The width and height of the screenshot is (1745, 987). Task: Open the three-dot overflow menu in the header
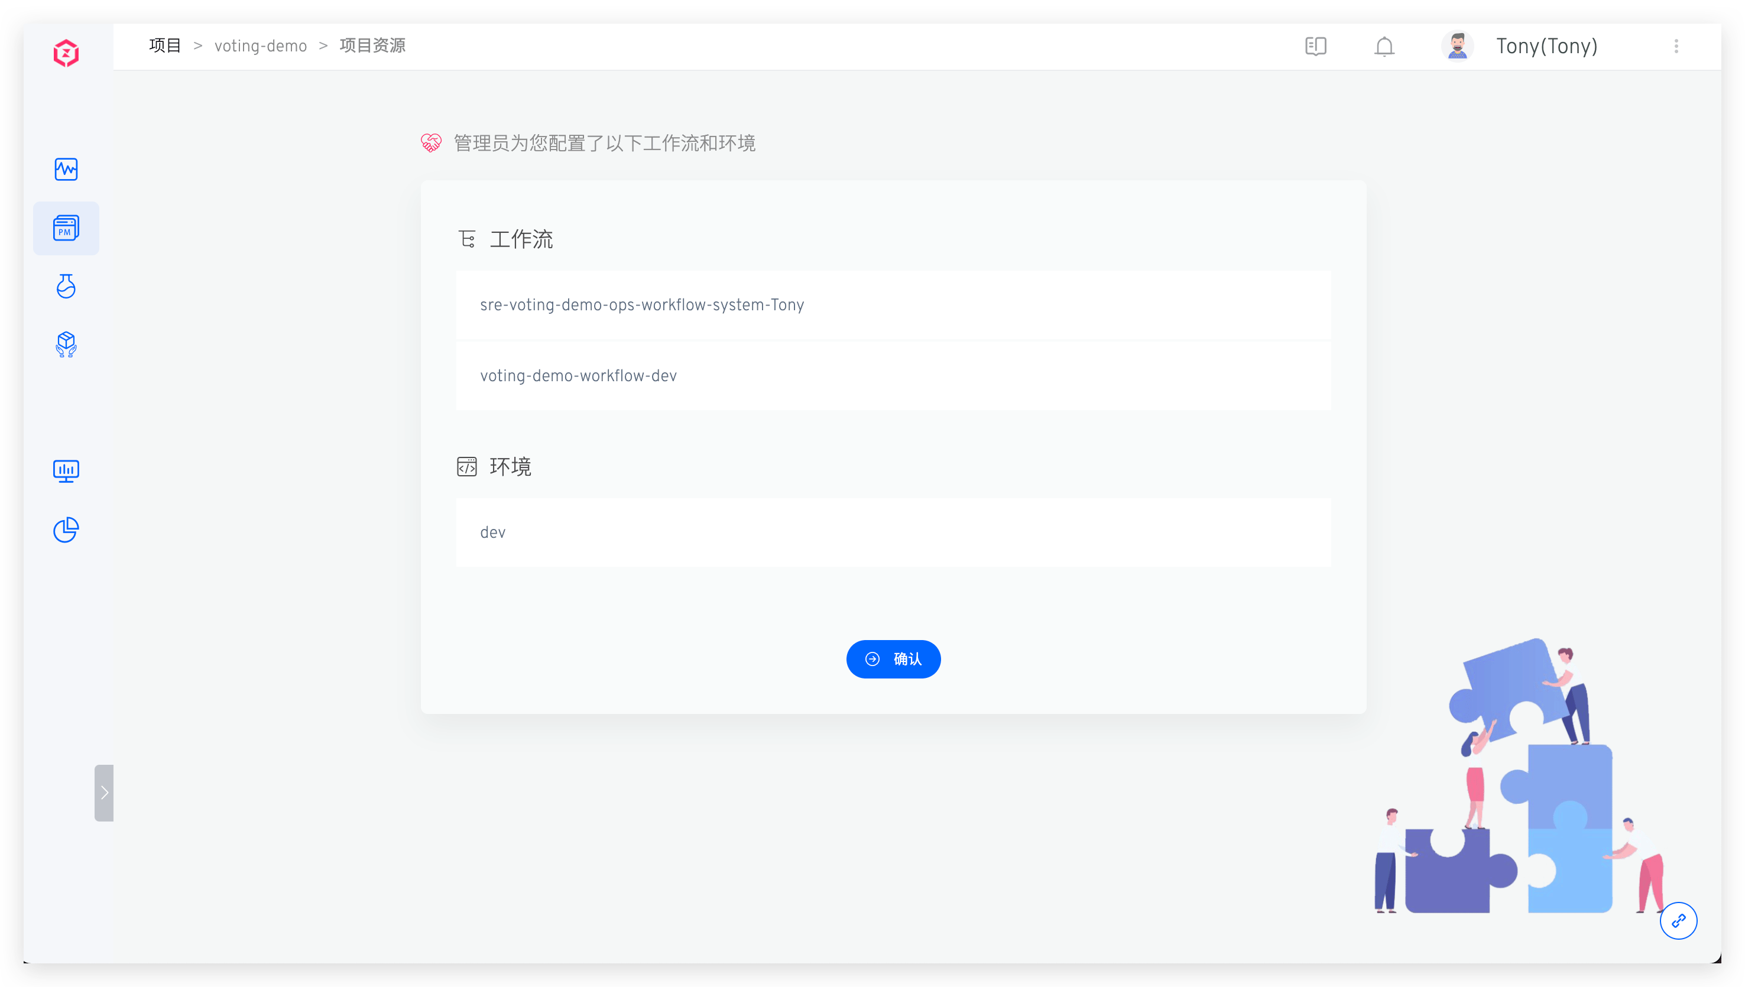tap(1676, 46)
